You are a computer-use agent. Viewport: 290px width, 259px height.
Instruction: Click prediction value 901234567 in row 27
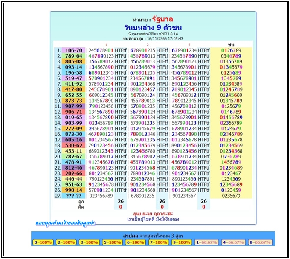pyautogui.click(x=184, y=196)
